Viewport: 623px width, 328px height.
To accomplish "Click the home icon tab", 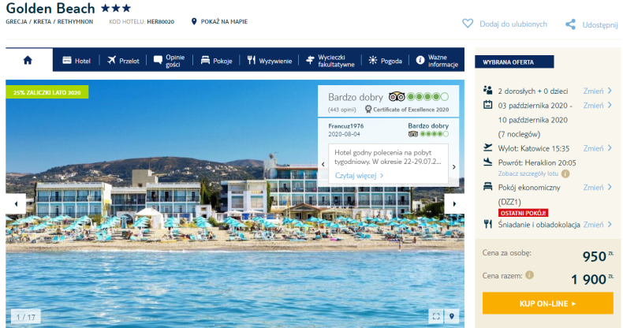I will (28, 60).
